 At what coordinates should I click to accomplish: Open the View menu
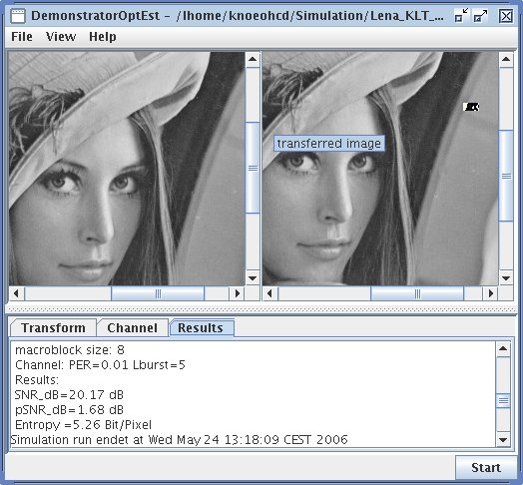[x=61, y=36]
